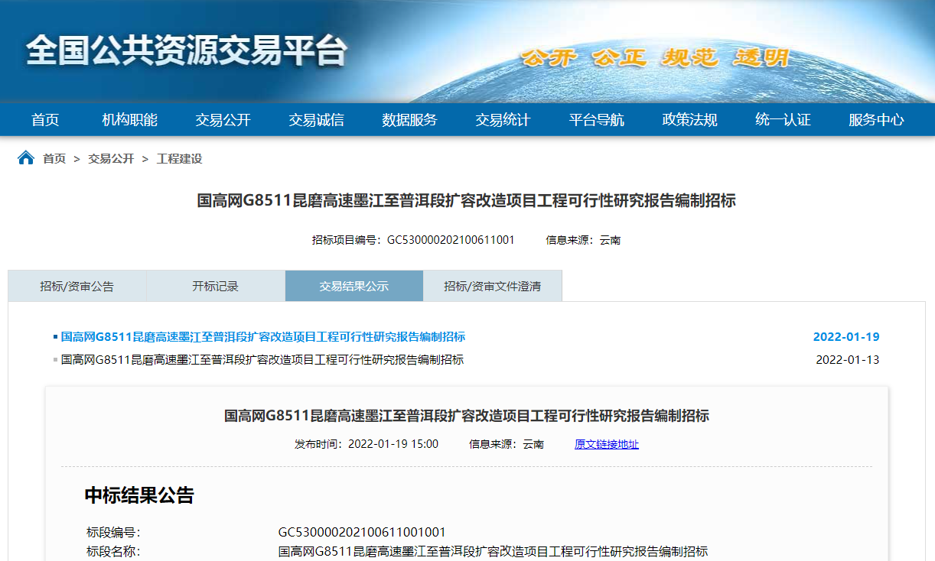Click the home icon in the breadcrumb
935x561 pixels.
coord(26,158)
